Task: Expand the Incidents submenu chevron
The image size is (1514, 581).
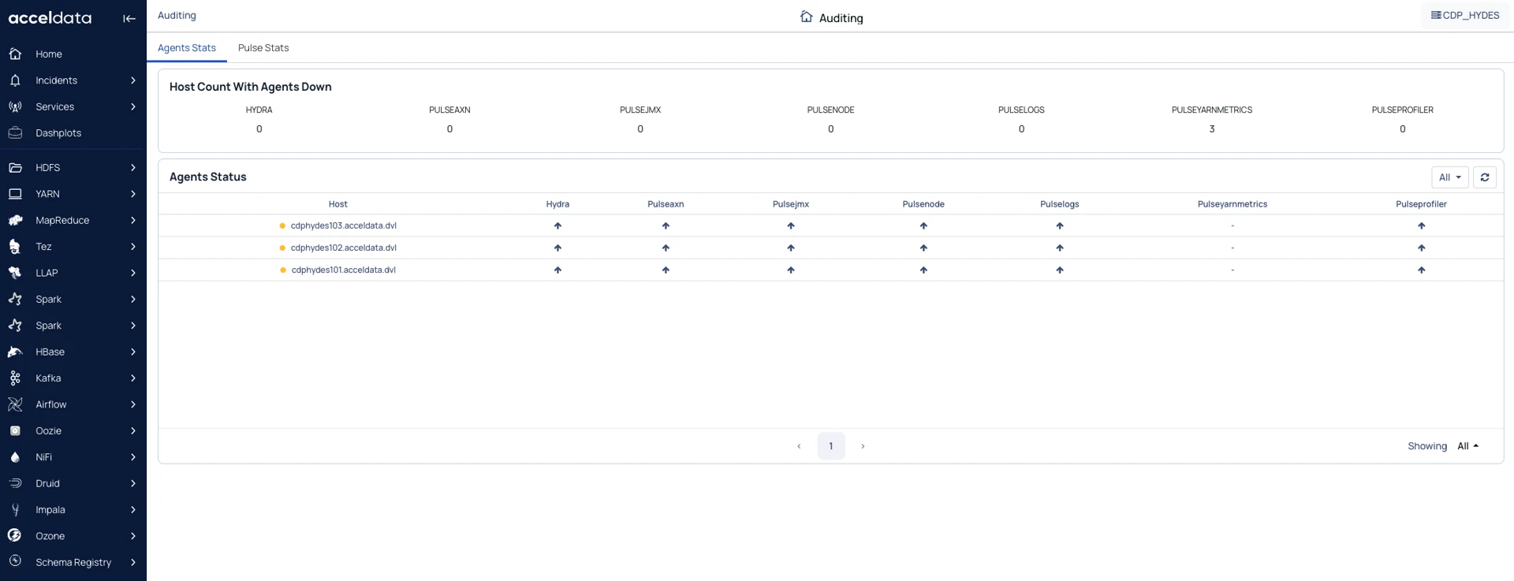Action: pos(132,80)
